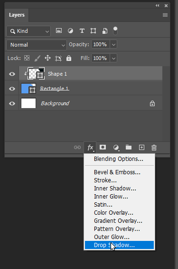Screen dimensions: 178x269
Task: Click the Fill 100% field
Action: (101, 58)
